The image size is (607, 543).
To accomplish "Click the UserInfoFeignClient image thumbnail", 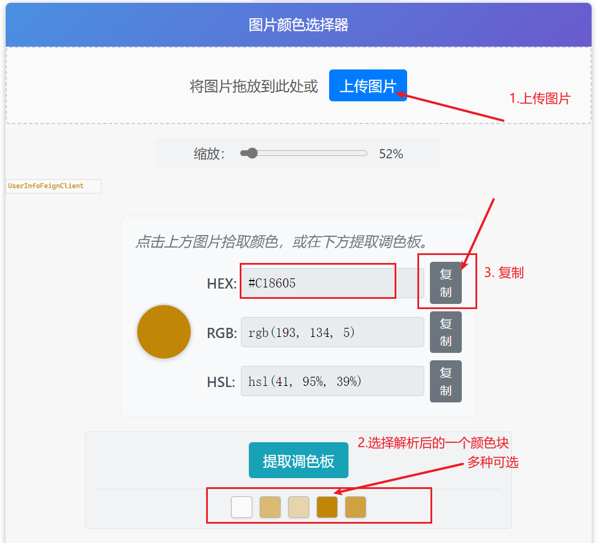I will [53, 186].
